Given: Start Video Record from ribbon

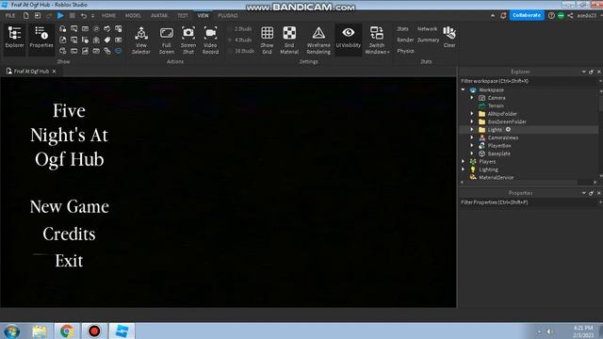Looking at the screenshot, I should [210, 40].
